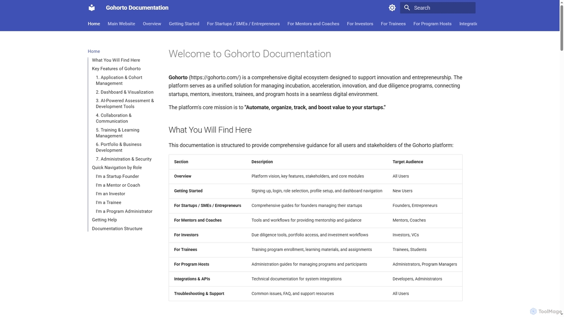Click the Gohorto book logo icon

tap(92, 7)
